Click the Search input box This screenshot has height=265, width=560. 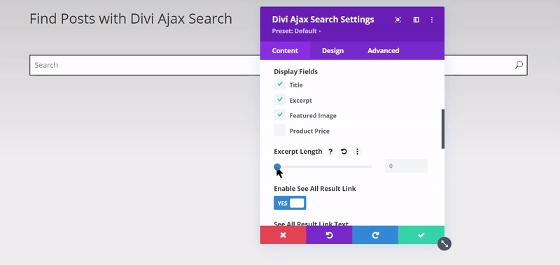click(x=279, y=65)
